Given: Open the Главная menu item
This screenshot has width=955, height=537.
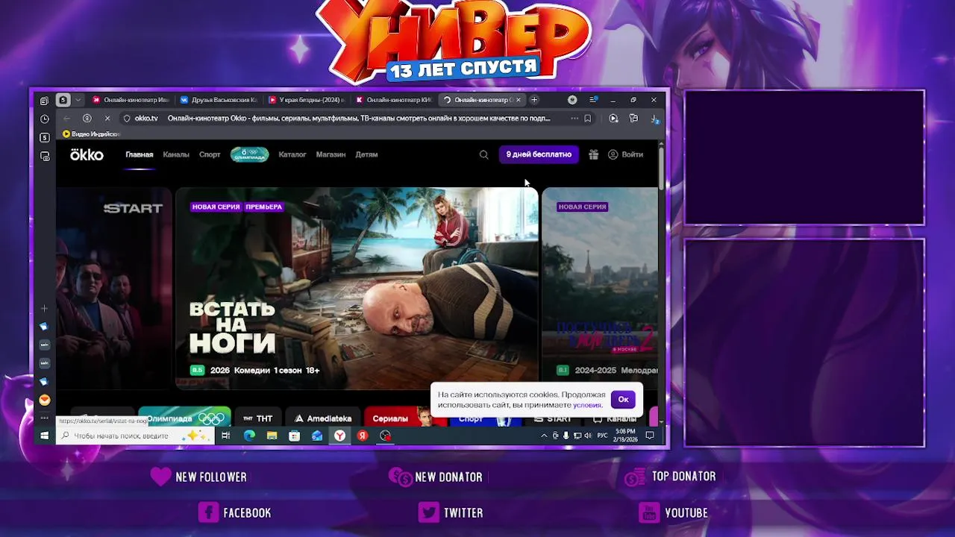Looking at the screenshot, I should tap(140, 154).
